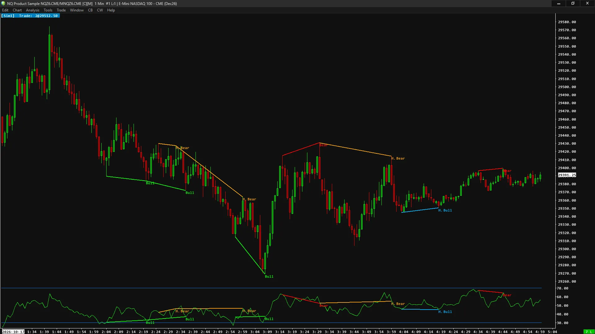
Task: Open the Trade menu
Action: [x=61, y=10]
